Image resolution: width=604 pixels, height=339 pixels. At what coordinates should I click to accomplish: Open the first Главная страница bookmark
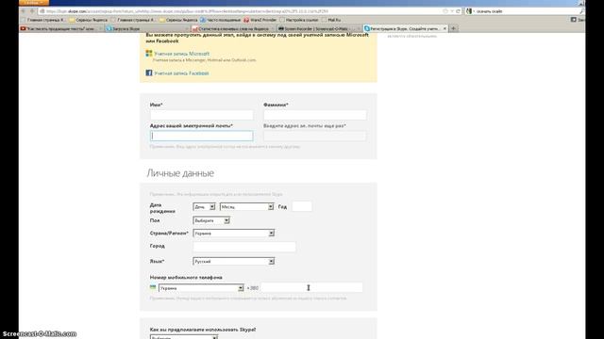43,20
